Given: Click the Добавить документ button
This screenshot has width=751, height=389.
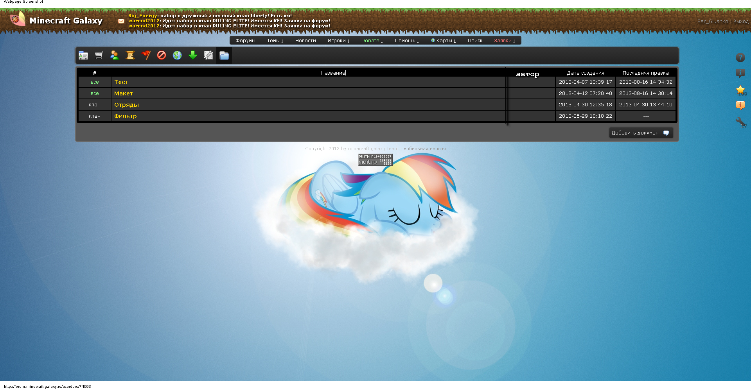Looking at the screenshot, I should (x=641, y=133).
